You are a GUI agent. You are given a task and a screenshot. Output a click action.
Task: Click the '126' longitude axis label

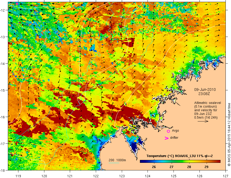(199, 176)
